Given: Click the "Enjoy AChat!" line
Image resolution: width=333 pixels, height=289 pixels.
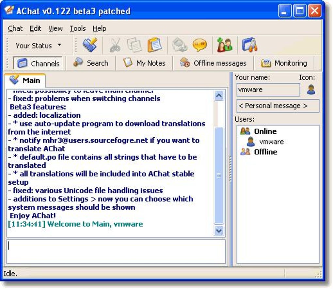Looking at the screenshot, I should click(33, 216).
